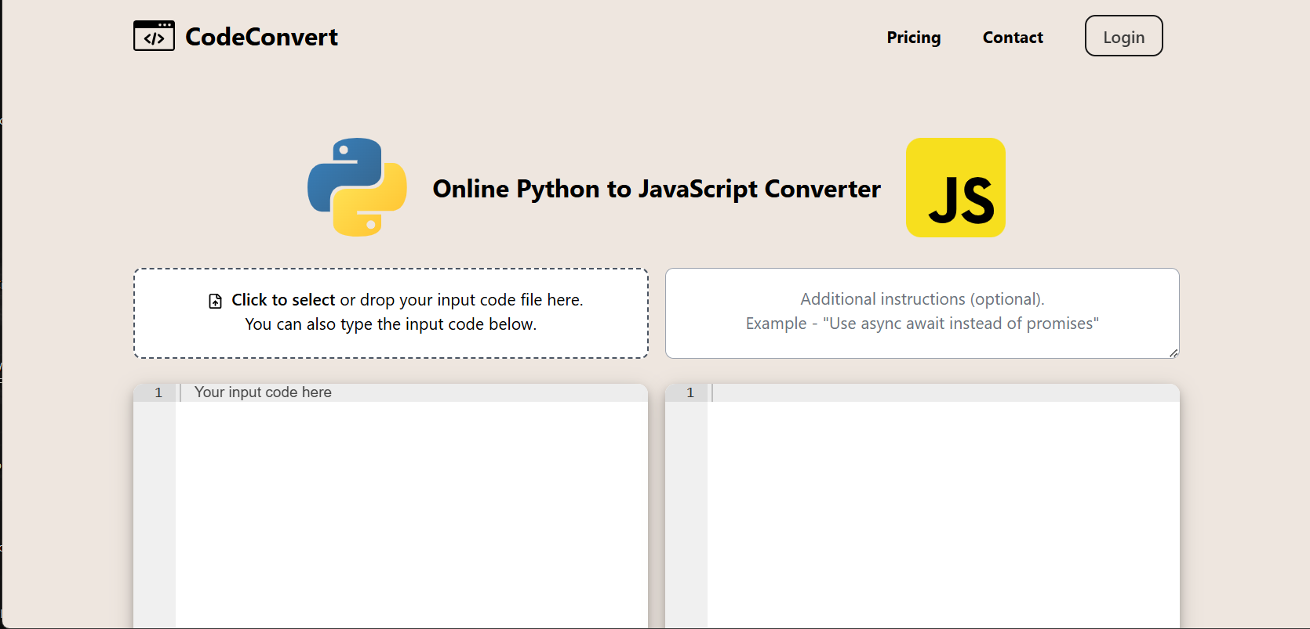Click line number 1 in input editor
The width and height of the screenshot is (1310, 629).
158,392
